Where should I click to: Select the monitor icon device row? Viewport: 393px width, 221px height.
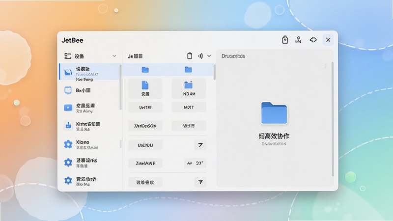tap(89, 90)
